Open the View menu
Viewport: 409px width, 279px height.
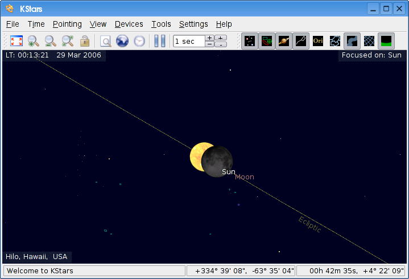98,24
